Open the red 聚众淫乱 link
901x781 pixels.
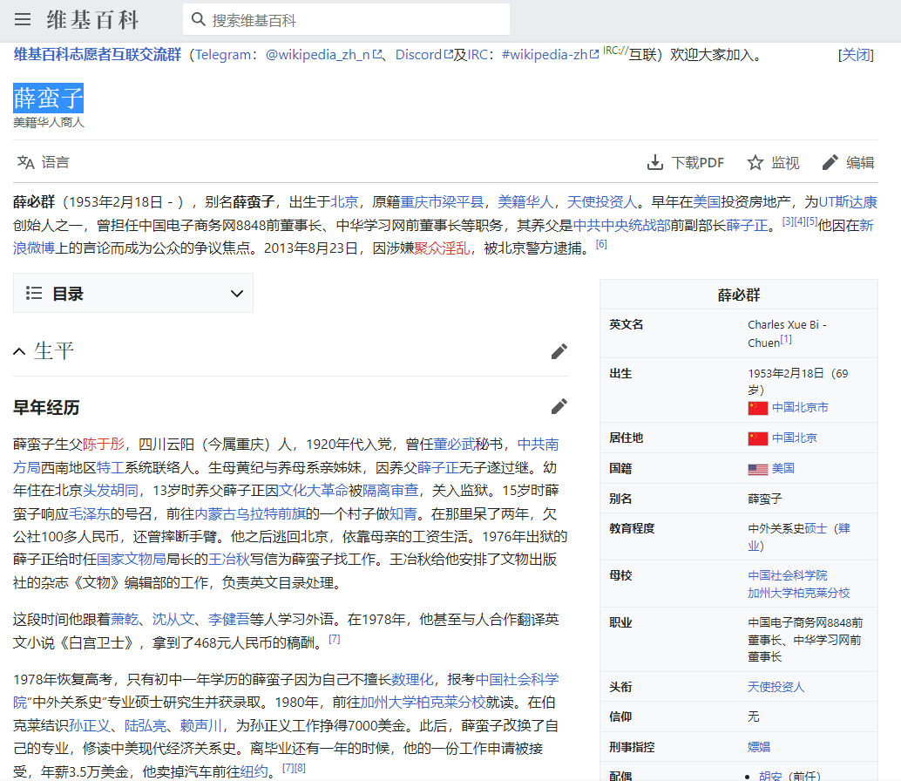pos(441,248)
